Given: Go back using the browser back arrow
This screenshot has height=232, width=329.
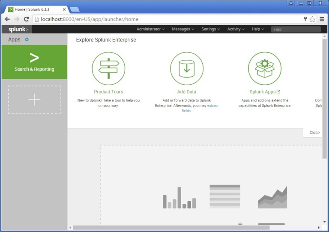Looking at the screenshot, I should coord(7,19).
